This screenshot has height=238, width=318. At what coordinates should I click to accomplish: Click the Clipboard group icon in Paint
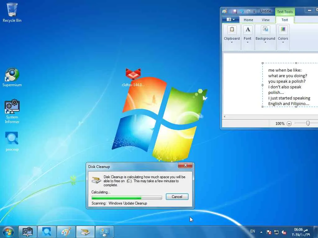tap(232, 29)
